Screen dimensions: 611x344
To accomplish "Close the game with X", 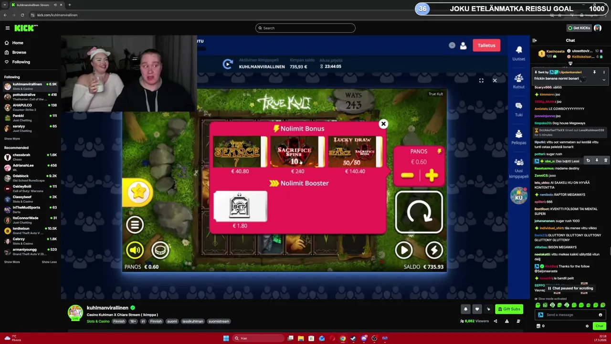I will click(495, 80).
